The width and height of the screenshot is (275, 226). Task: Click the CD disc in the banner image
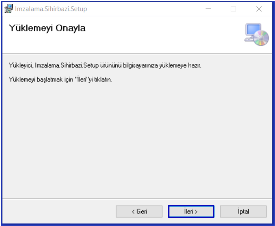pos(261,38)
